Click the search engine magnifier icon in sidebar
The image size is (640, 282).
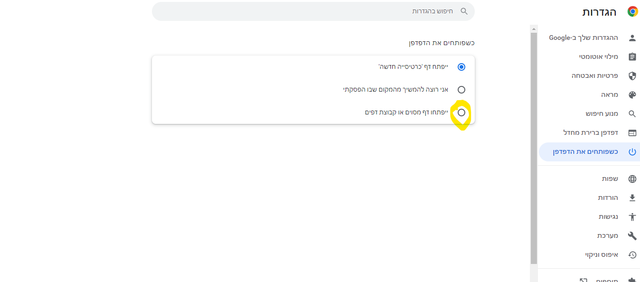click(x=632, y=114)
